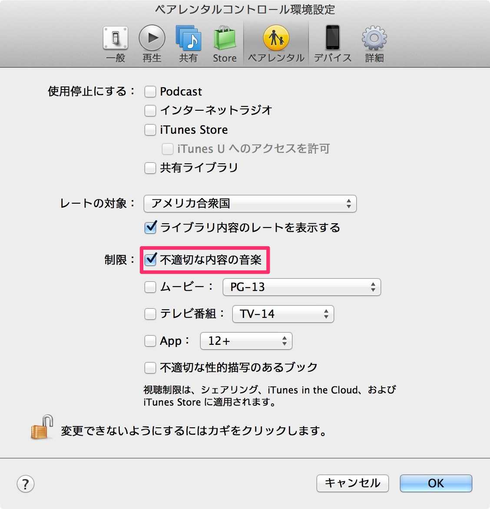The image size is (490, 509).
Task: Enable the テレビ番組 restriction checkbox
Action: click(150, 314)
